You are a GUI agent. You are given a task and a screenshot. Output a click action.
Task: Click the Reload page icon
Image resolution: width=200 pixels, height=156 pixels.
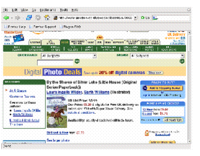point(29,18)
